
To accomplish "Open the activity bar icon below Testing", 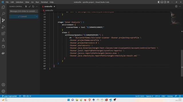I will click(x=3, y=46).
